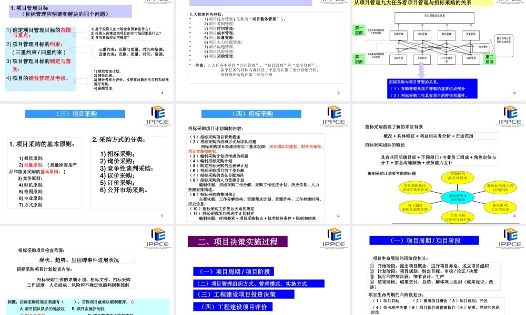The image size is (526, 315).
Task: Click 1. 项目管理目标 title box
Action: point(70,10)
